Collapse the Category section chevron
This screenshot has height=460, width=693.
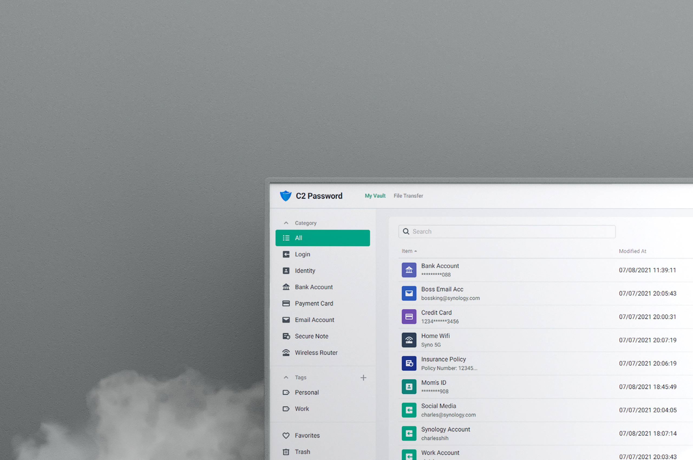pyautogui.click(x=286, y=223)
